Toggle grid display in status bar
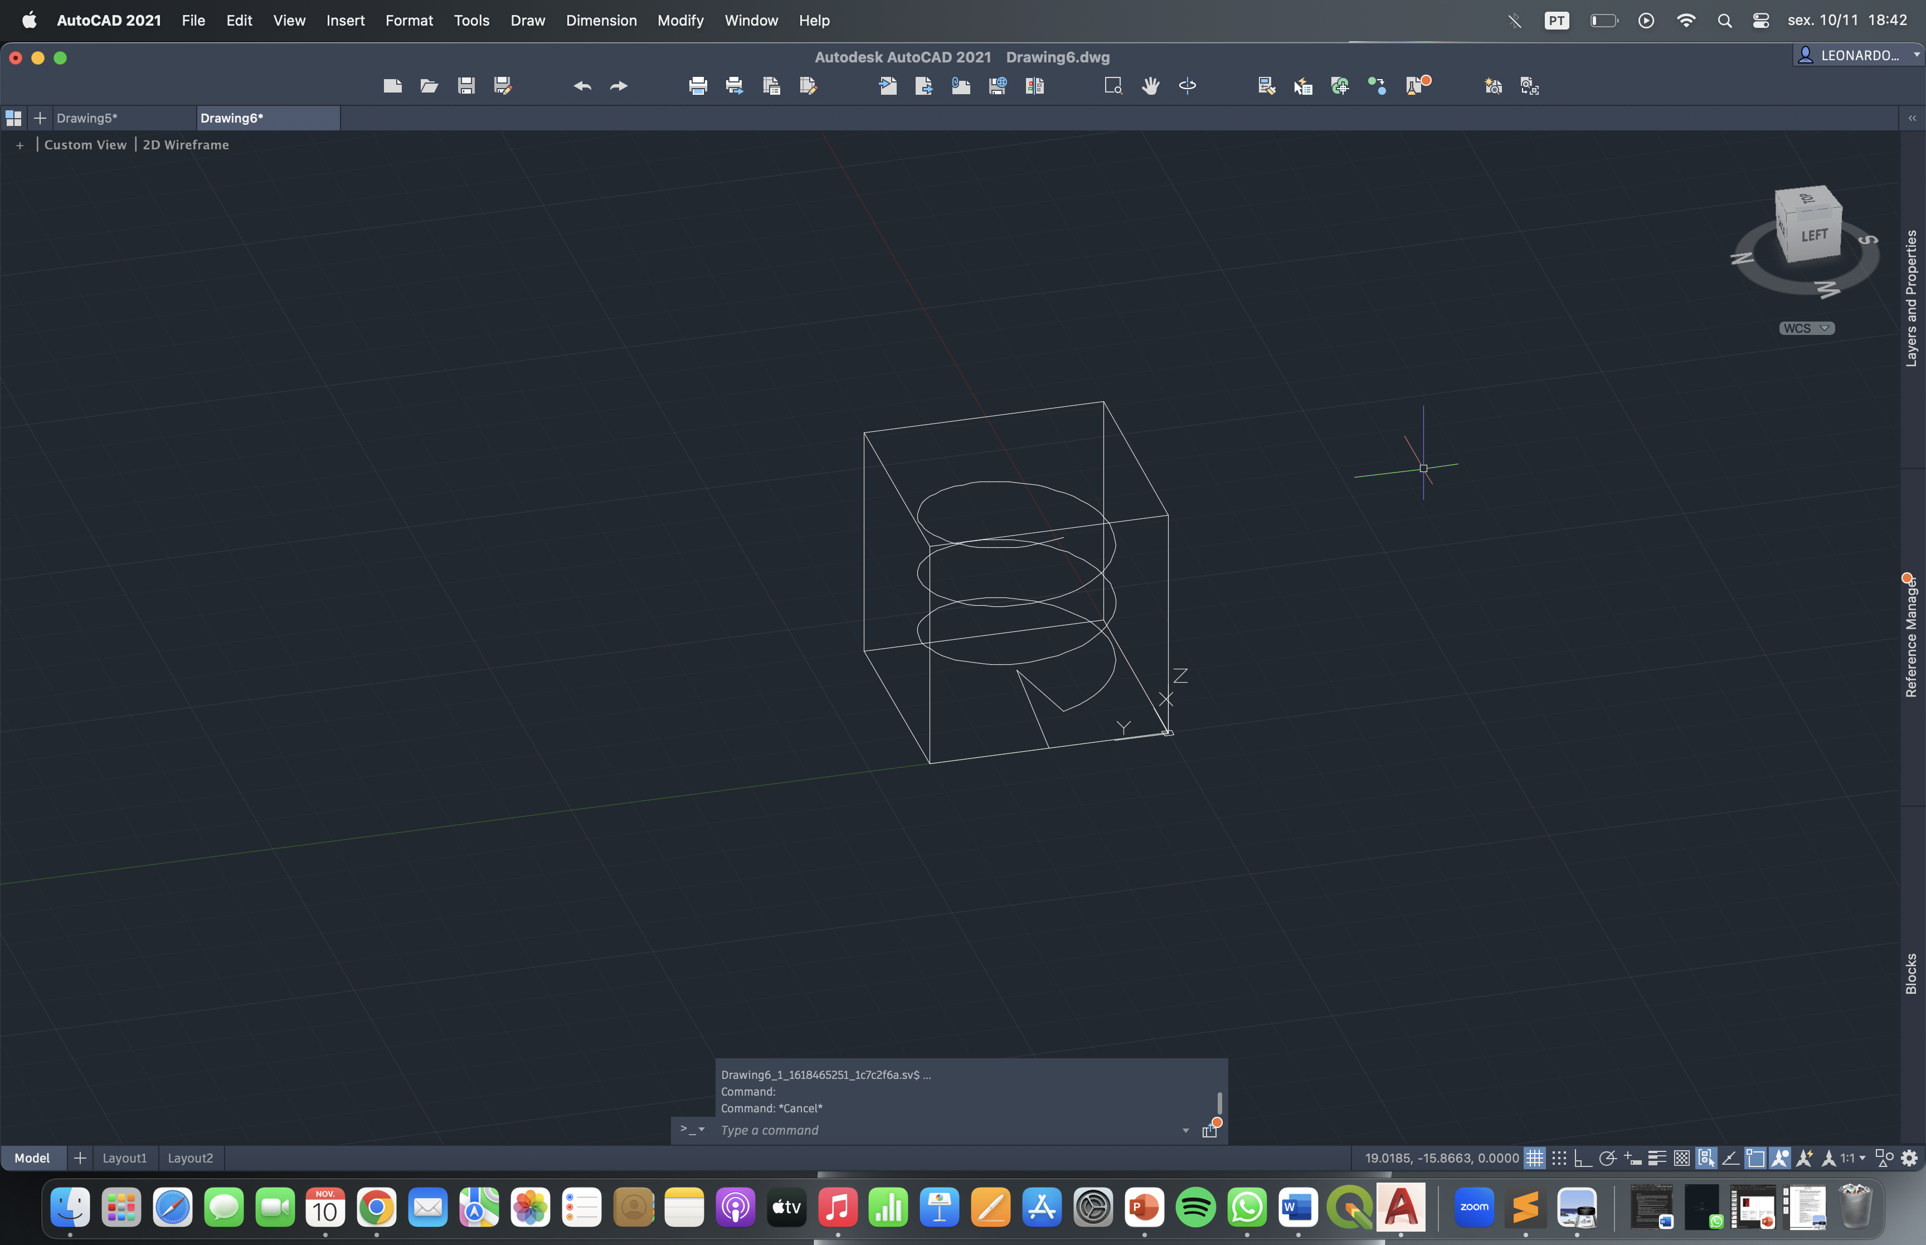The width and height of the screenshot is (1926, 1245). pos(1534,1158)
